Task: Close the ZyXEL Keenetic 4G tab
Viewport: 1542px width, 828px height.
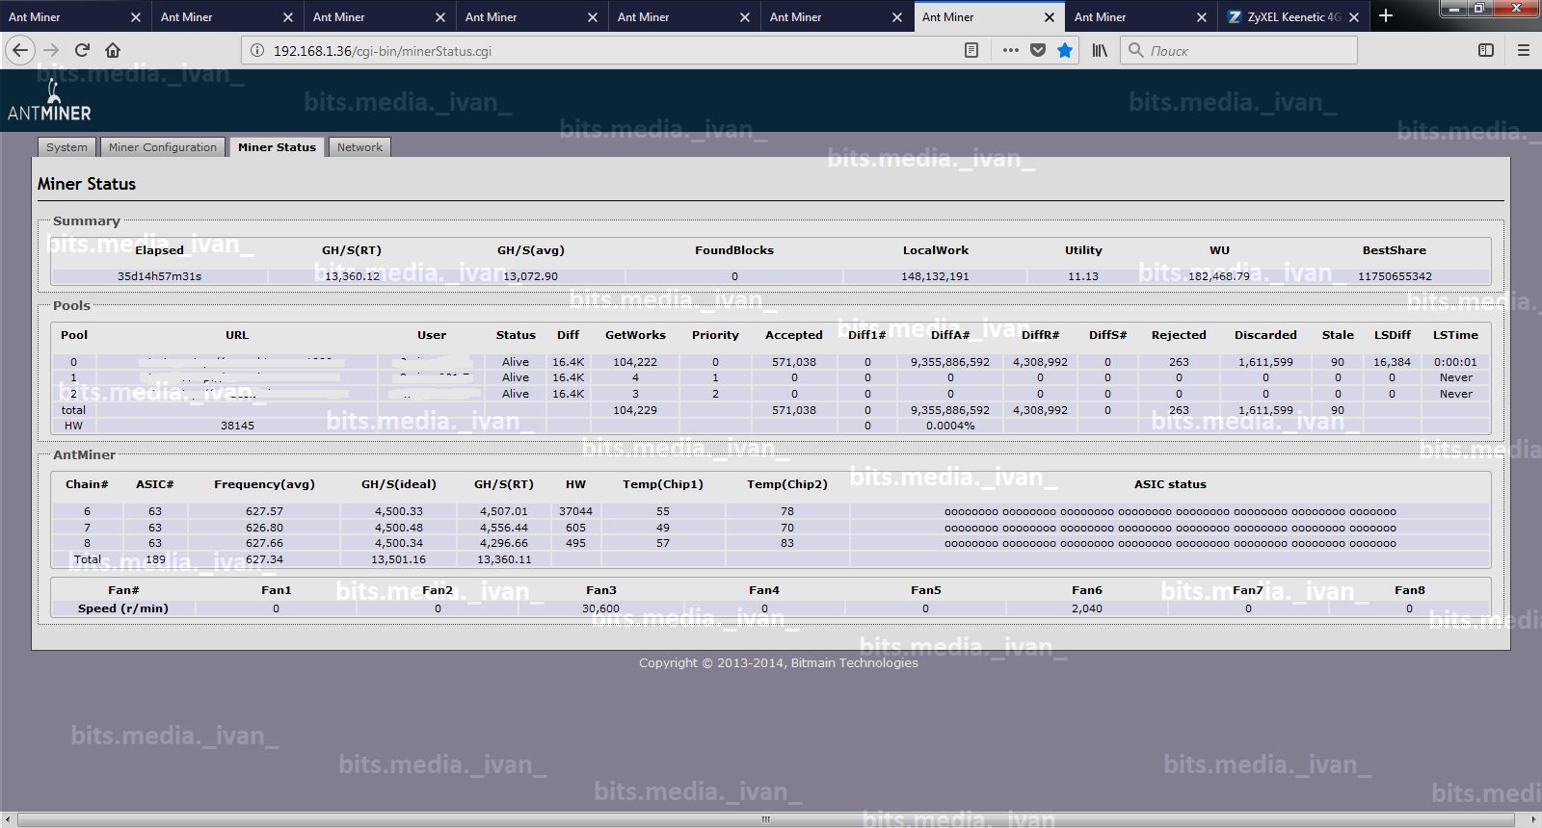Action: tap(1354, 17)
